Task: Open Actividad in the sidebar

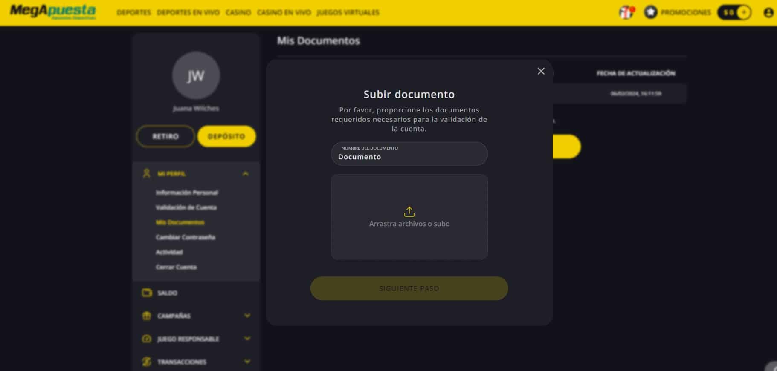Action: [169, 252]
